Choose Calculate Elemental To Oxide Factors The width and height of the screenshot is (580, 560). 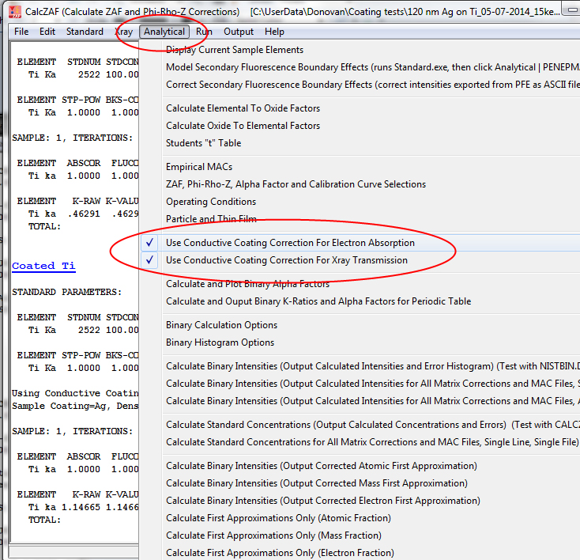[x=243, y=108]
